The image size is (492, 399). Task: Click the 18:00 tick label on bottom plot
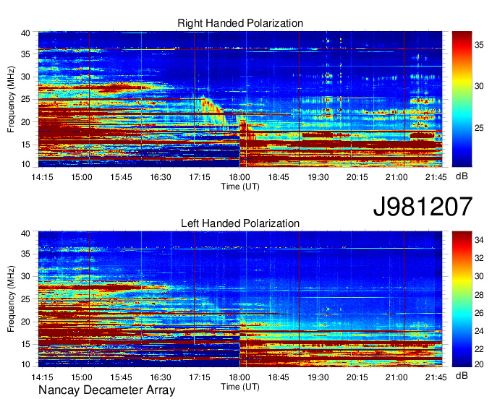(239, 377)
